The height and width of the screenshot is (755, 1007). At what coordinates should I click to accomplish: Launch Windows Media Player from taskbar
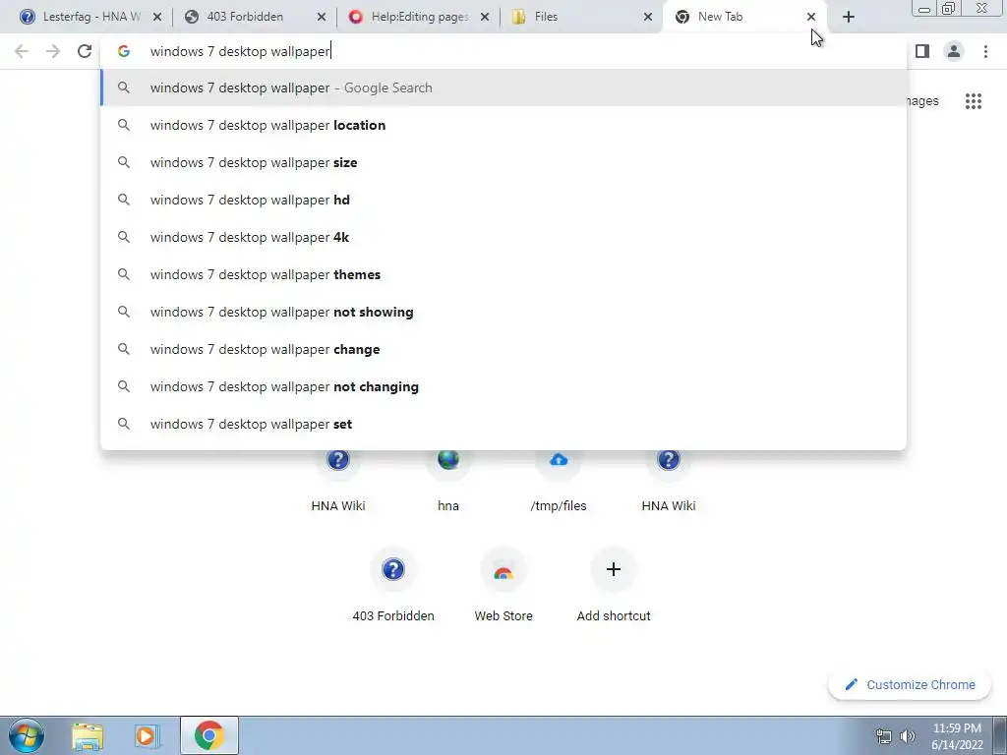click(146, 735)
